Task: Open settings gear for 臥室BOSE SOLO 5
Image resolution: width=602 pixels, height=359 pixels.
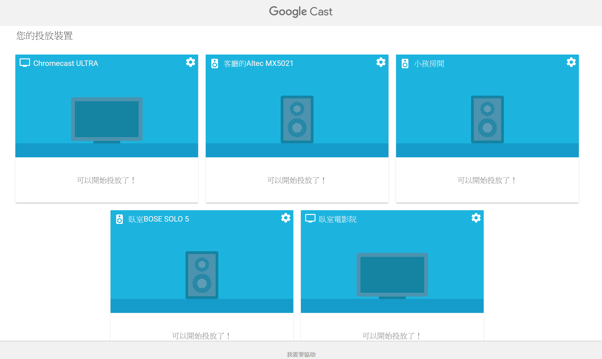Action: pos(286,218)
